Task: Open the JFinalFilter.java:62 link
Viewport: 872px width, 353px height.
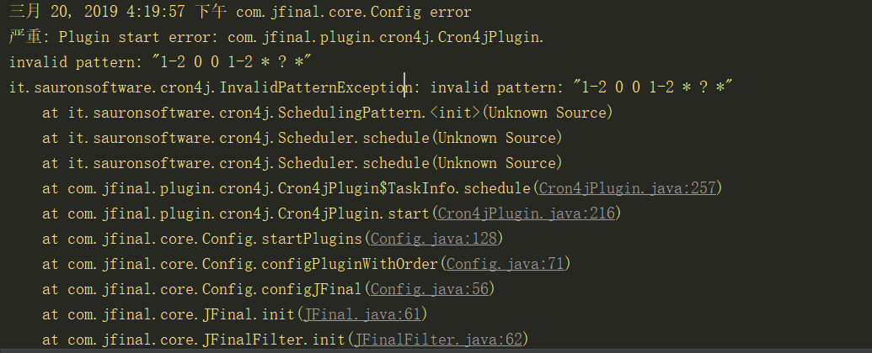Action: [440, 340]
